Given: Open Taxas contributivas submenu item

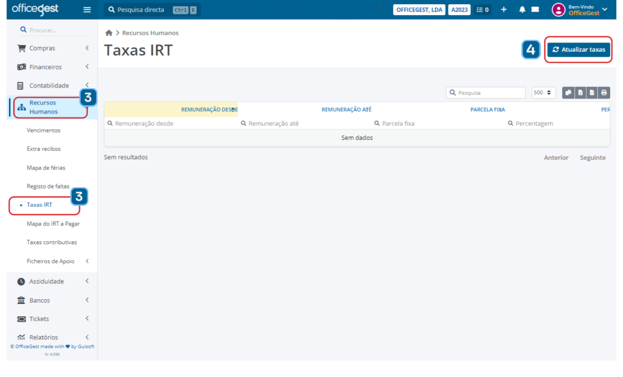Looking at the screenshot, I should tap(52, 243).
